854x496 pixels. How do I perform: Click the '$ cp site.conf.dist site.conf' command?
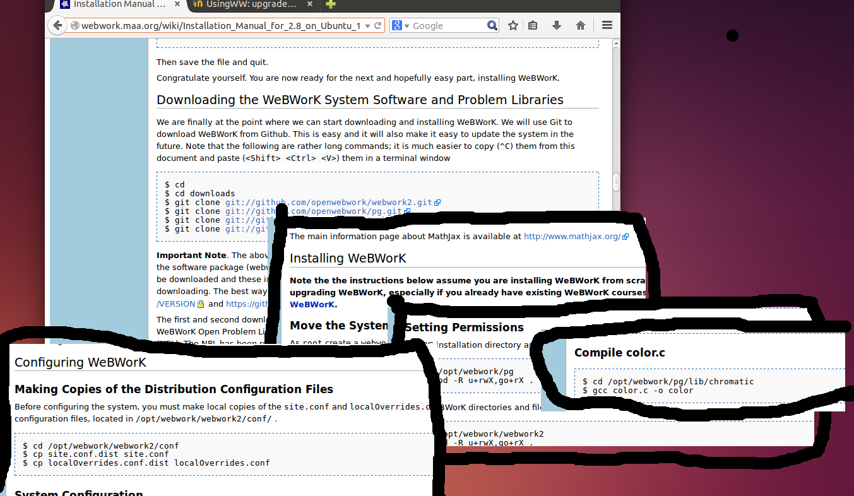pos(95,454)
